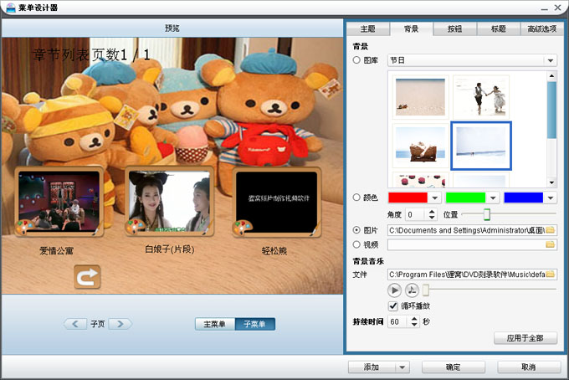Open the red color dropdown arrow
This screenshot has height=380, width=569.
(435, 198)
